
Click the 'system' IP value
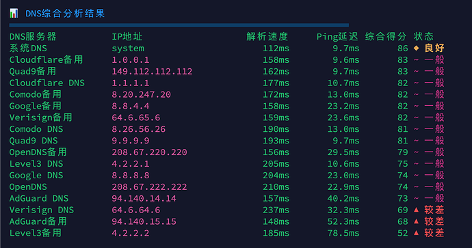pos(128,49)
